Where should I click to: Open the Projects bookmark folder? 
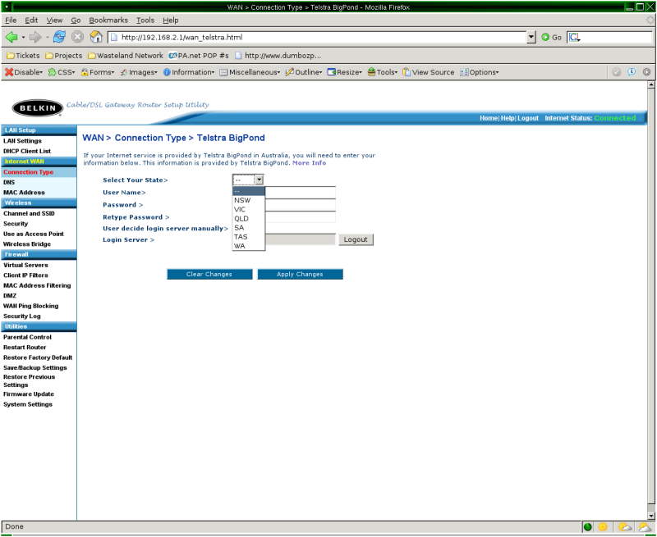[64, 55]
